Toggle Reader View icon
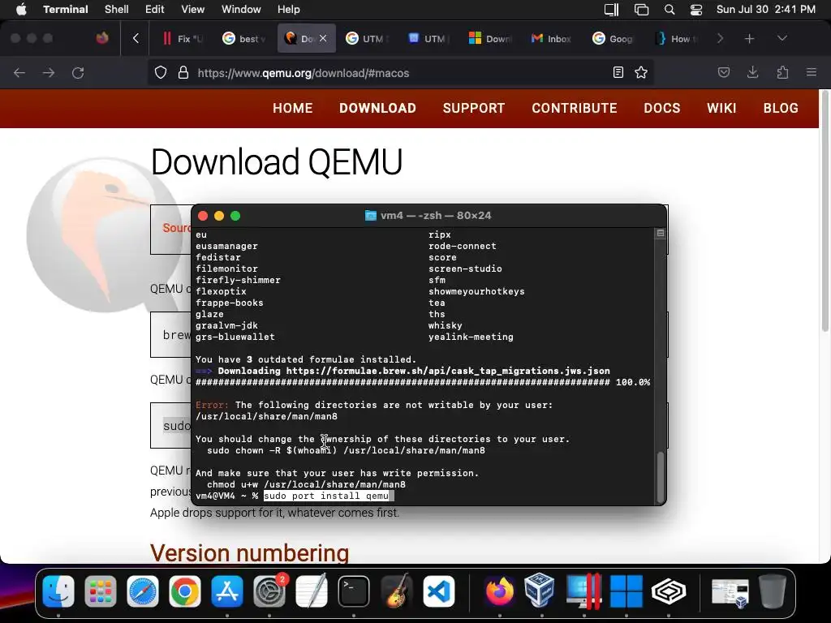This screenshot has height=623, width=831. (618, 72)
